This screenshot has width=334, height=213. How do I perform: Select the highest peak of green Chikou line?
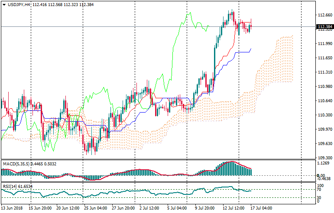pos(189,13)
